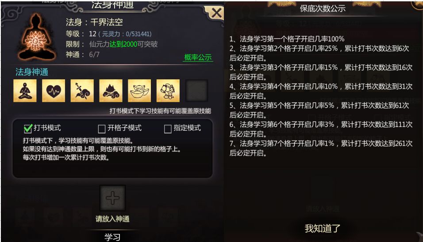Enable the 指定模式 checkbox
423x242 pixels.
[x=168, y=129]
